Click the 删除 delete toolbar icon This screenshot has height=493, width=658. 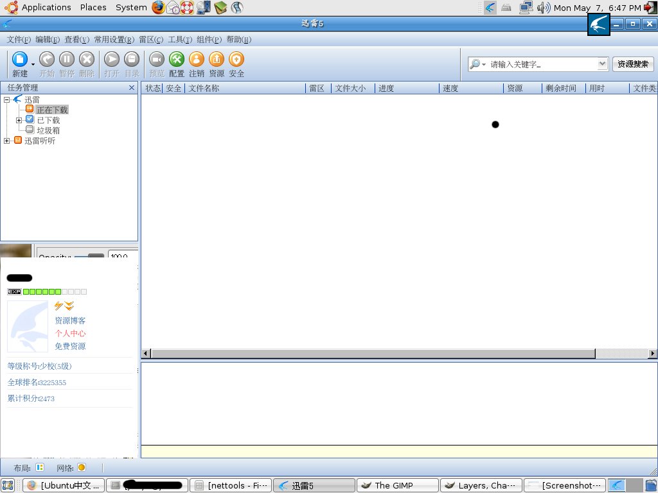pos(87,60)
